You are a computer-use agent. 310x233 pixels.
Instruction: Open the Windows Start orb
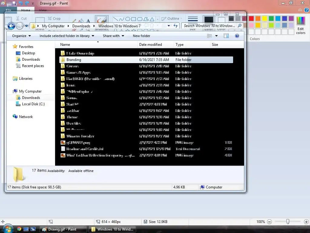click(x=8, y=229)
